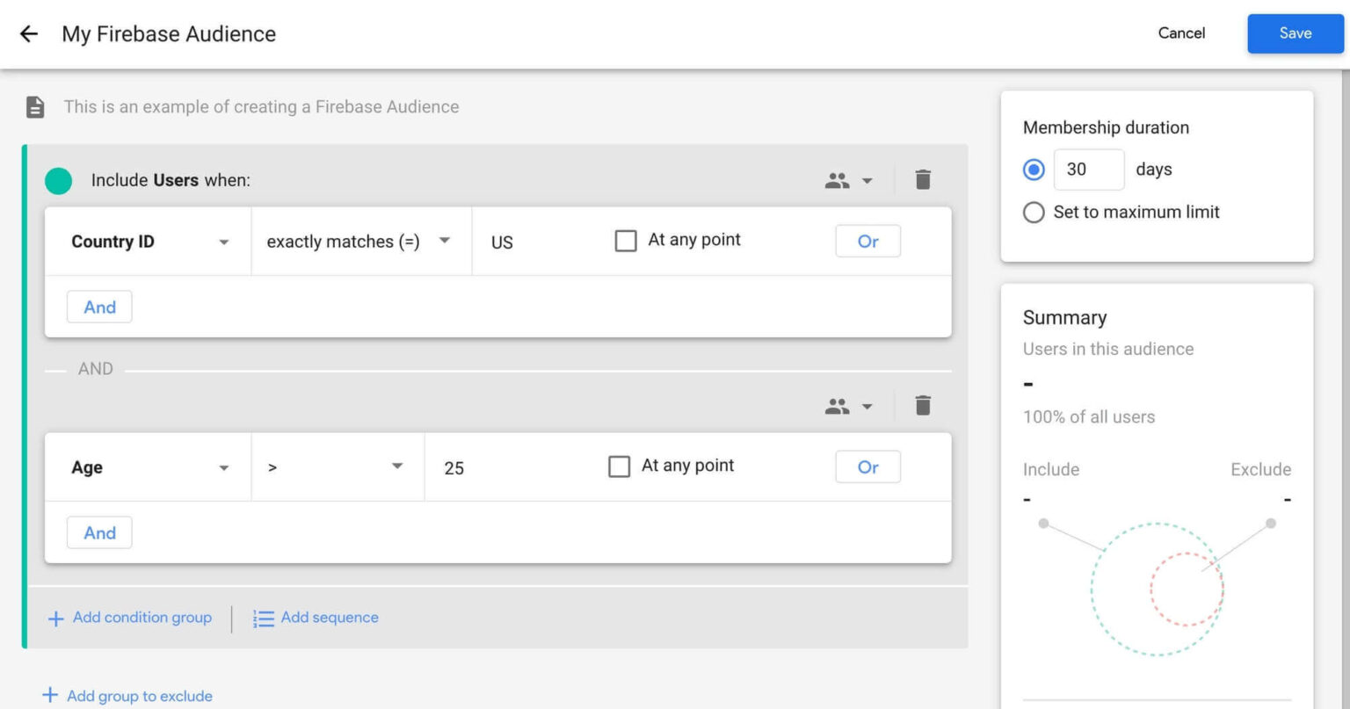The image size is (1350, 709).
Task: Delete the Country ID condition group via trash icon
Action: (x=923, y=178)
